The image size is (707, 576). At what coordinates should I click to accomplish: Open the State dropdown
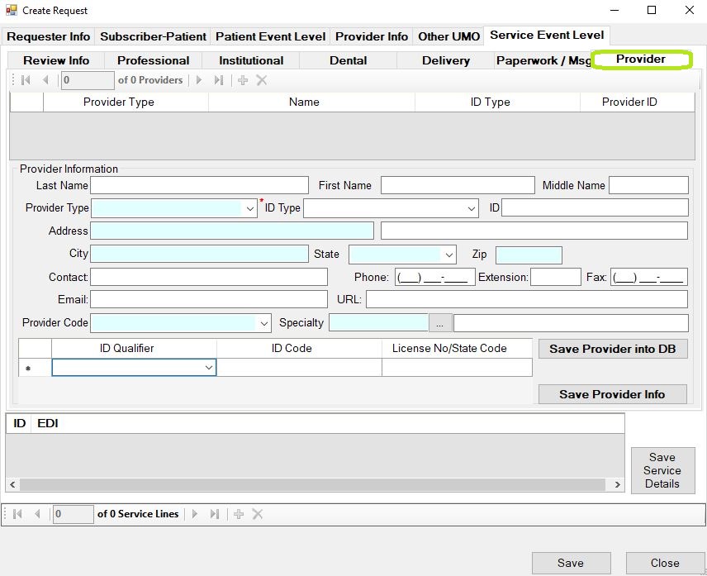pyautogui.click(x=449, y=255)
